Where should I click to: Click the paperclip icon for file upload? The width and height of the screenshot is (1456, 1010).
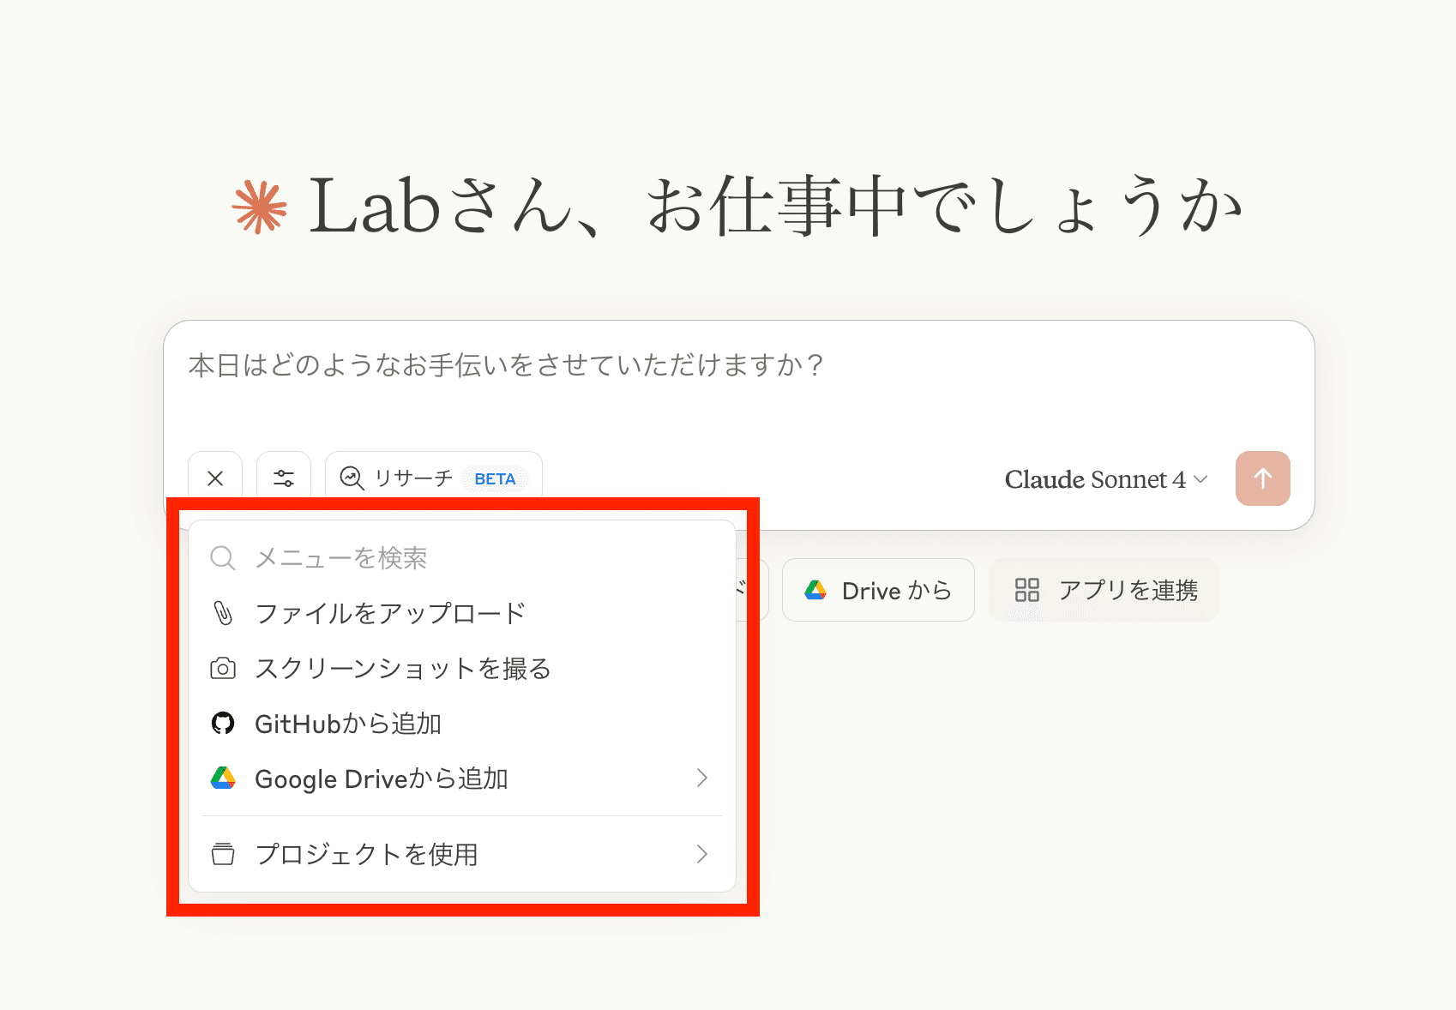[223, 613]
